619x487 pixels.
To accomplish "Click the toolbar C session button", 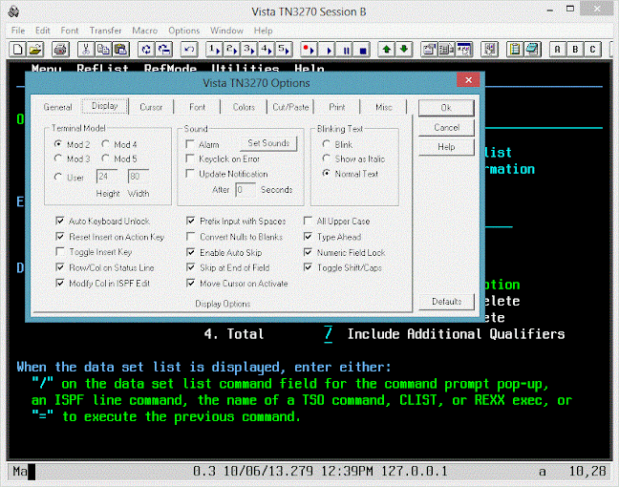I will [x=592, y=50].
